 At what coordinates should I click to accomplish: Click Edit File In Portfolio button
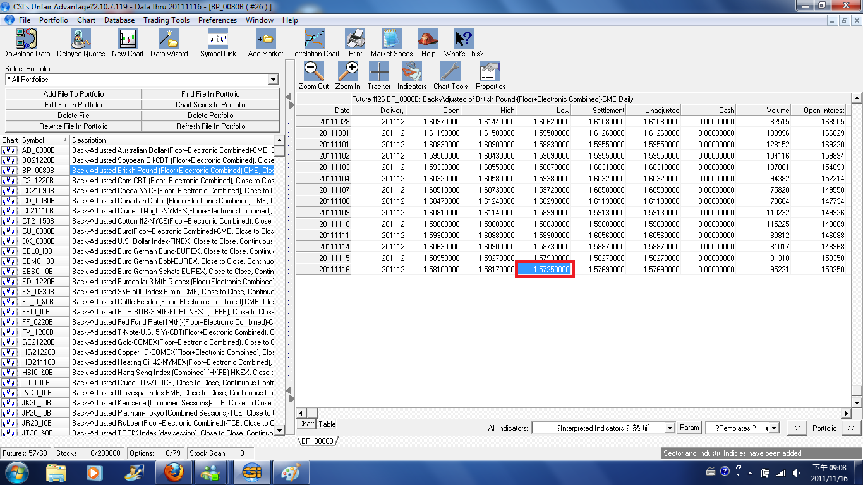click(73, 105)
